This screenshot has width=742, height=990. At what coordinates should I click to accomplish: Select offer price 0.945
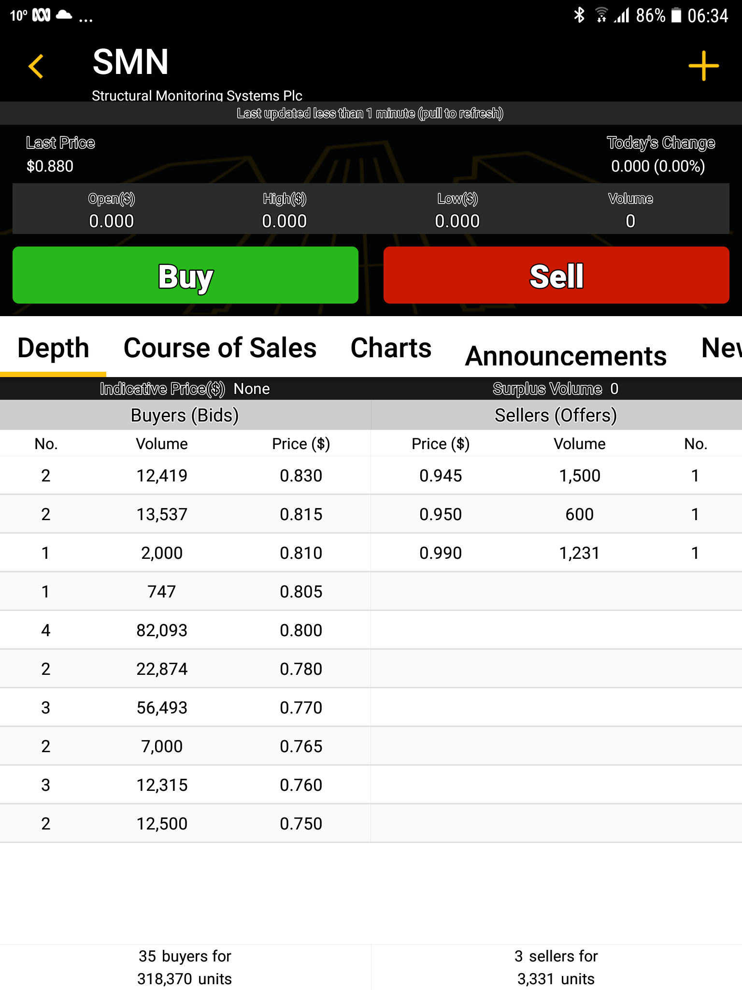point(441,476)
